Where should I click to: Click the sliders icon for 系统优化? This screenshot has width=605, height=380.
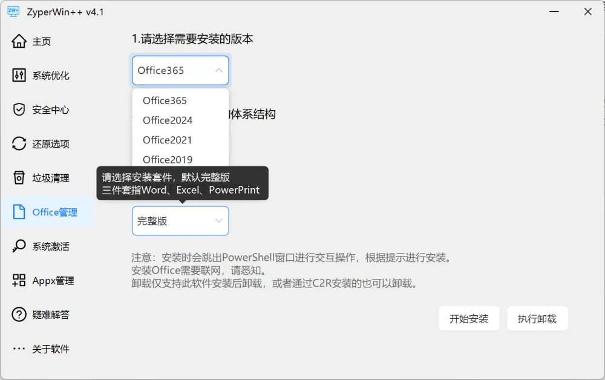pos(19,75)
